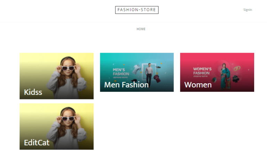Open the SignIn link
The height and width of the screenshot is (168, 267).
click(x=248, y=10)
